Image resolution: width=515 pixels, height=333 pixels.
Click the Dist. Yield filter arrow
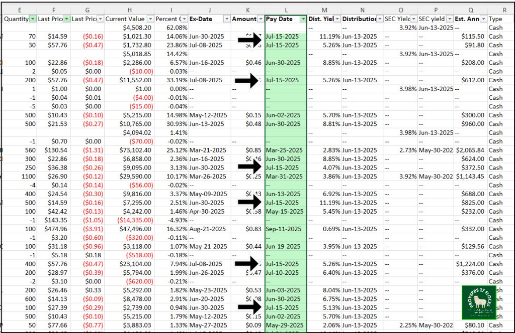[x=336, y=19]
